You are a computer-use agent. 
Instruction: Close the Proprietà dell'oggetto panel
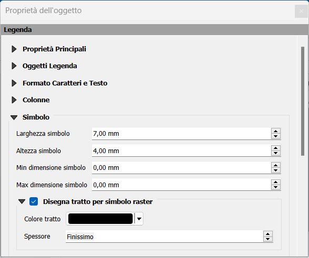point(301,11)
